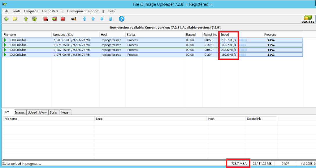Click the add folder icon
The width and height of the screenshot is (316, 168).
[15, 19]
